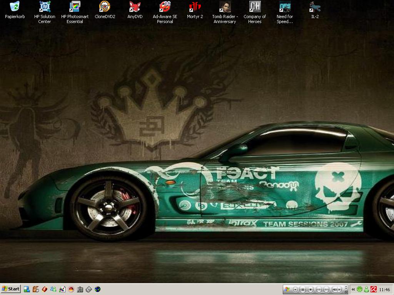
Task: Skip to next track in media toolbar
Action: coord(326,290)
